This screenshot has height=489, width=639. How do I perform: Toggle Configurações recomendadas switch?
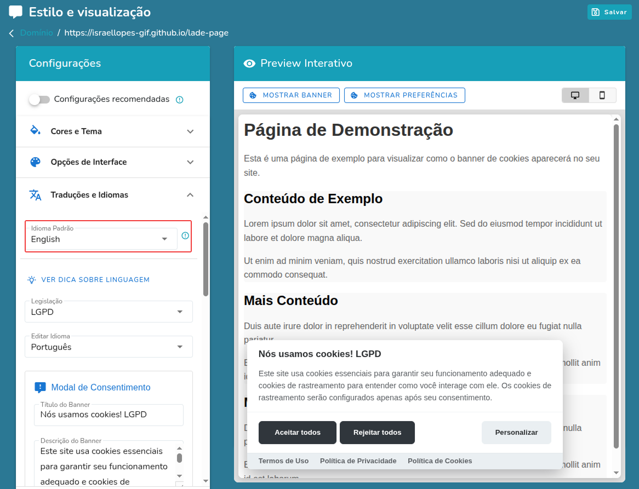[39, 100]
